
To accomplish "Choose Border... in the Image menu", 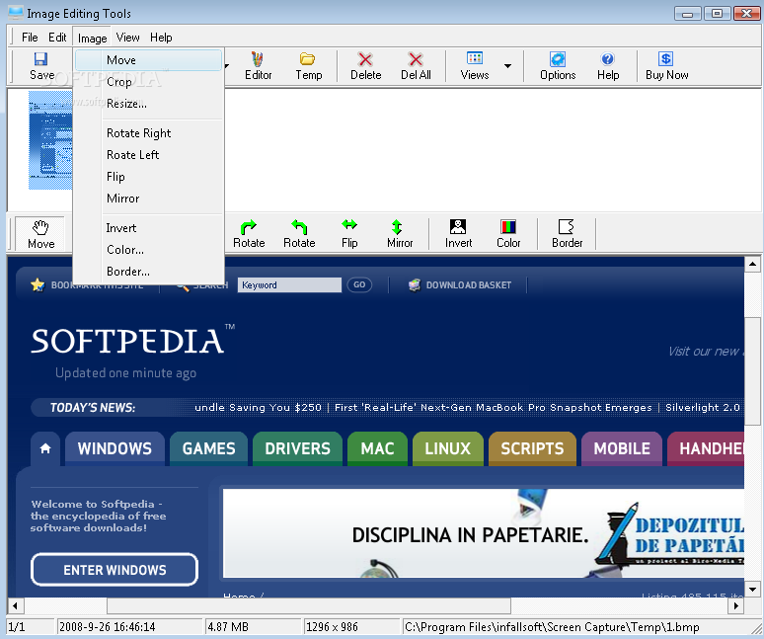I will (x=149, y=271).
